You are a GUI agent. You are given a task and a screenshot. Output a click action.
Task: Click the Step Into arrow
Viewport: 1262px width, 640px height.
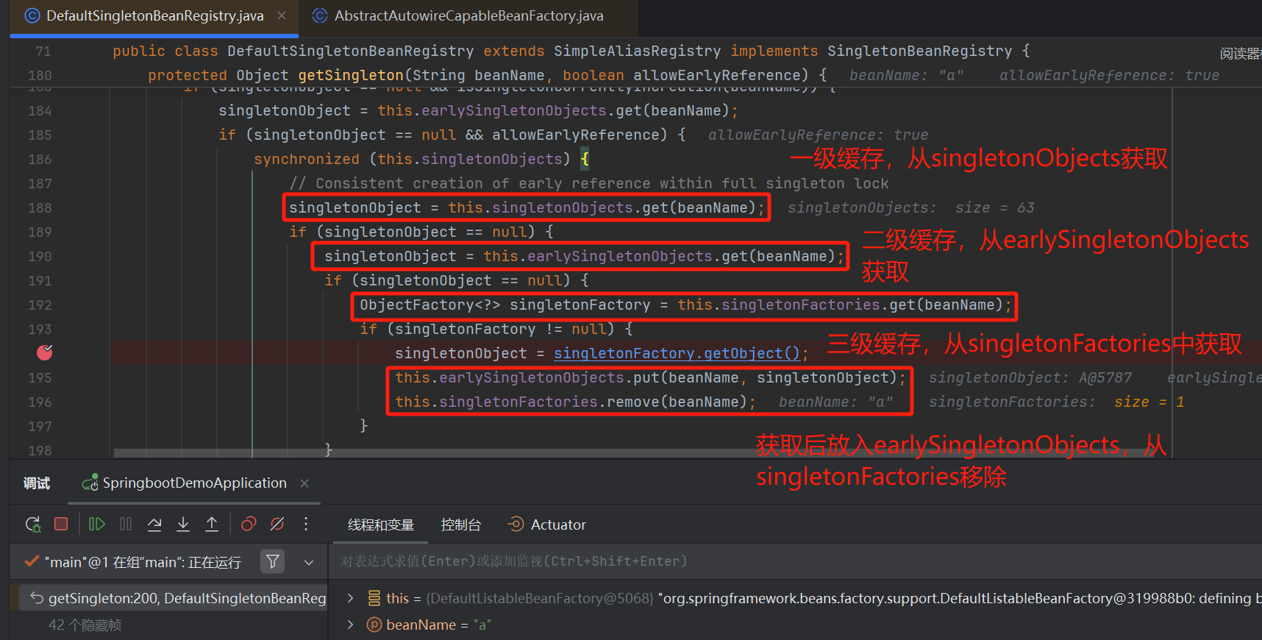[x=183, y=524]
